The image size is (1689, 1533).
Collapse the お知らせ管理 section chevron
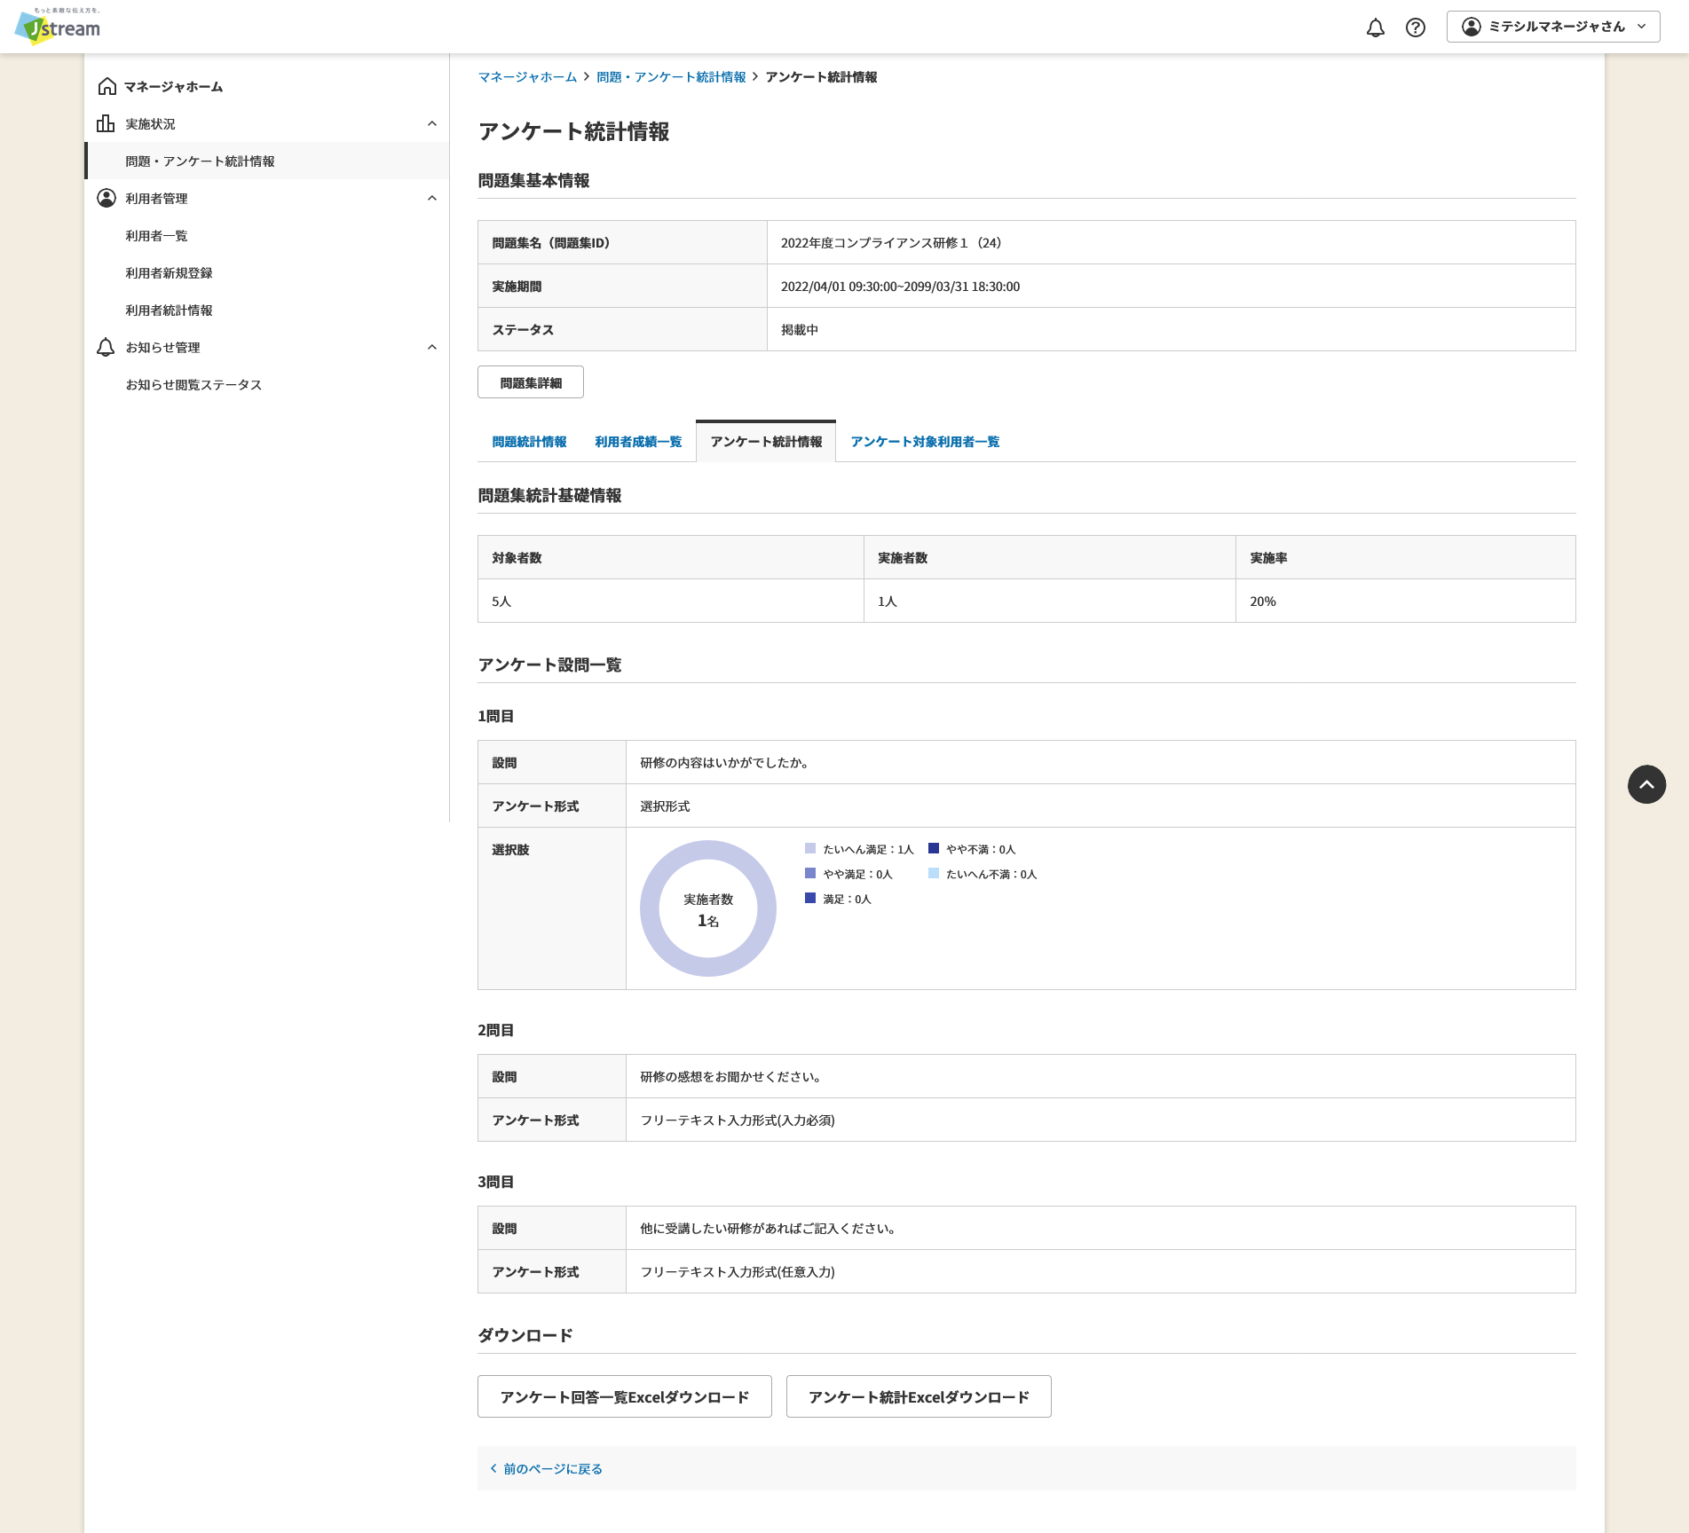coord(432,347)
